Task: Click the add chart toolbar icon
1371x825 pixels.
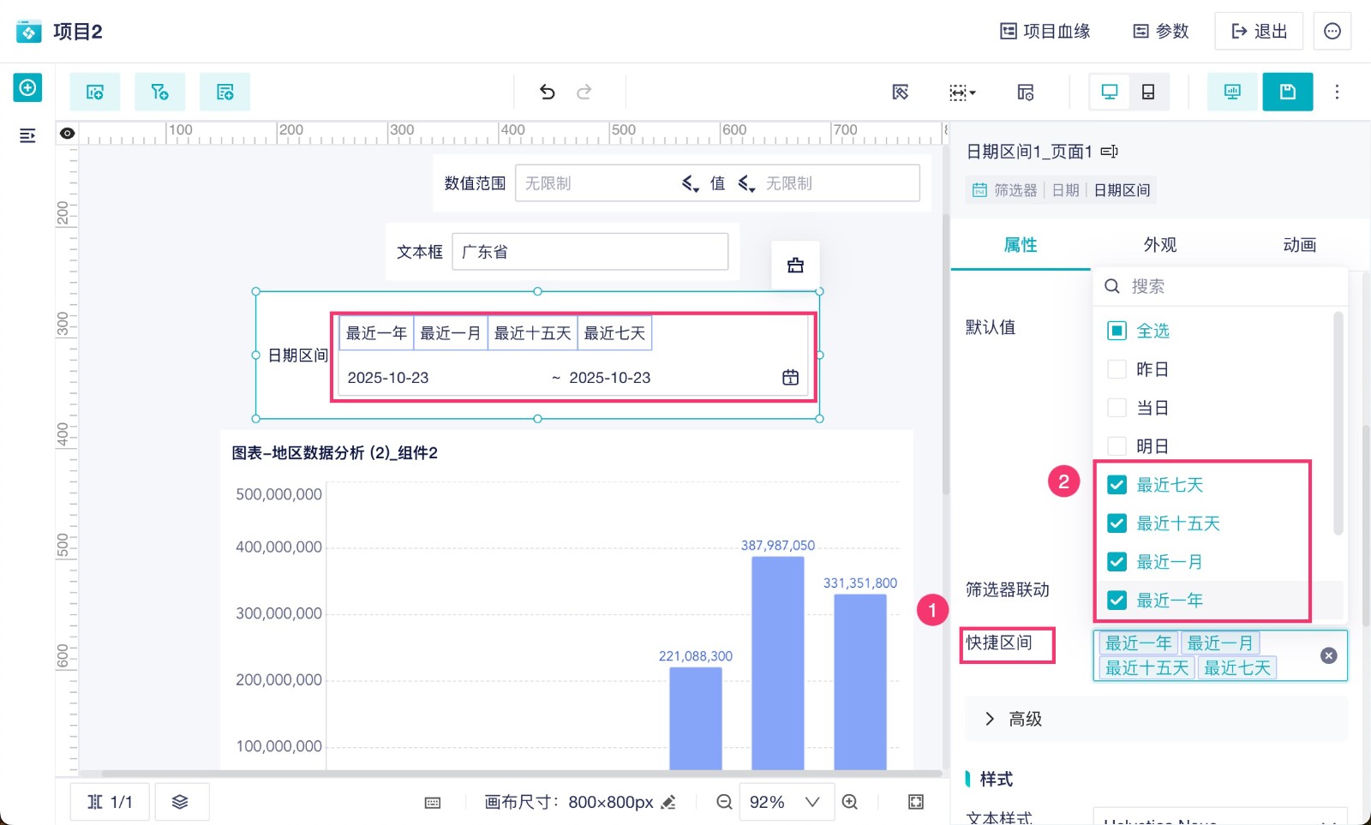Action: pos(95,92)
